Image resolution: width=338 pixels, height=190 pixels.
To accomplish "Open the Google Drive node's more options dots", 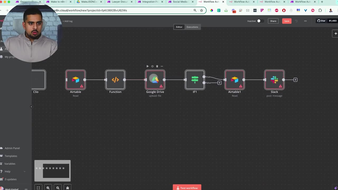I will tap(162, 66).
